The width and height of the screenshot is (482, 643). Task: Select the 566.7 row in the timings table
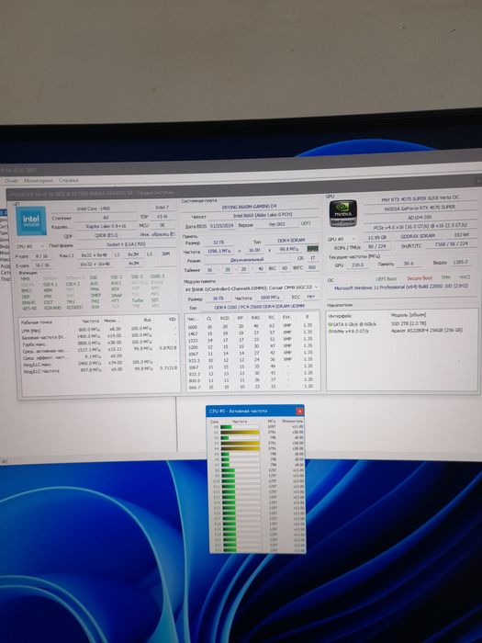pyautogui.click(x=251, y=387)
